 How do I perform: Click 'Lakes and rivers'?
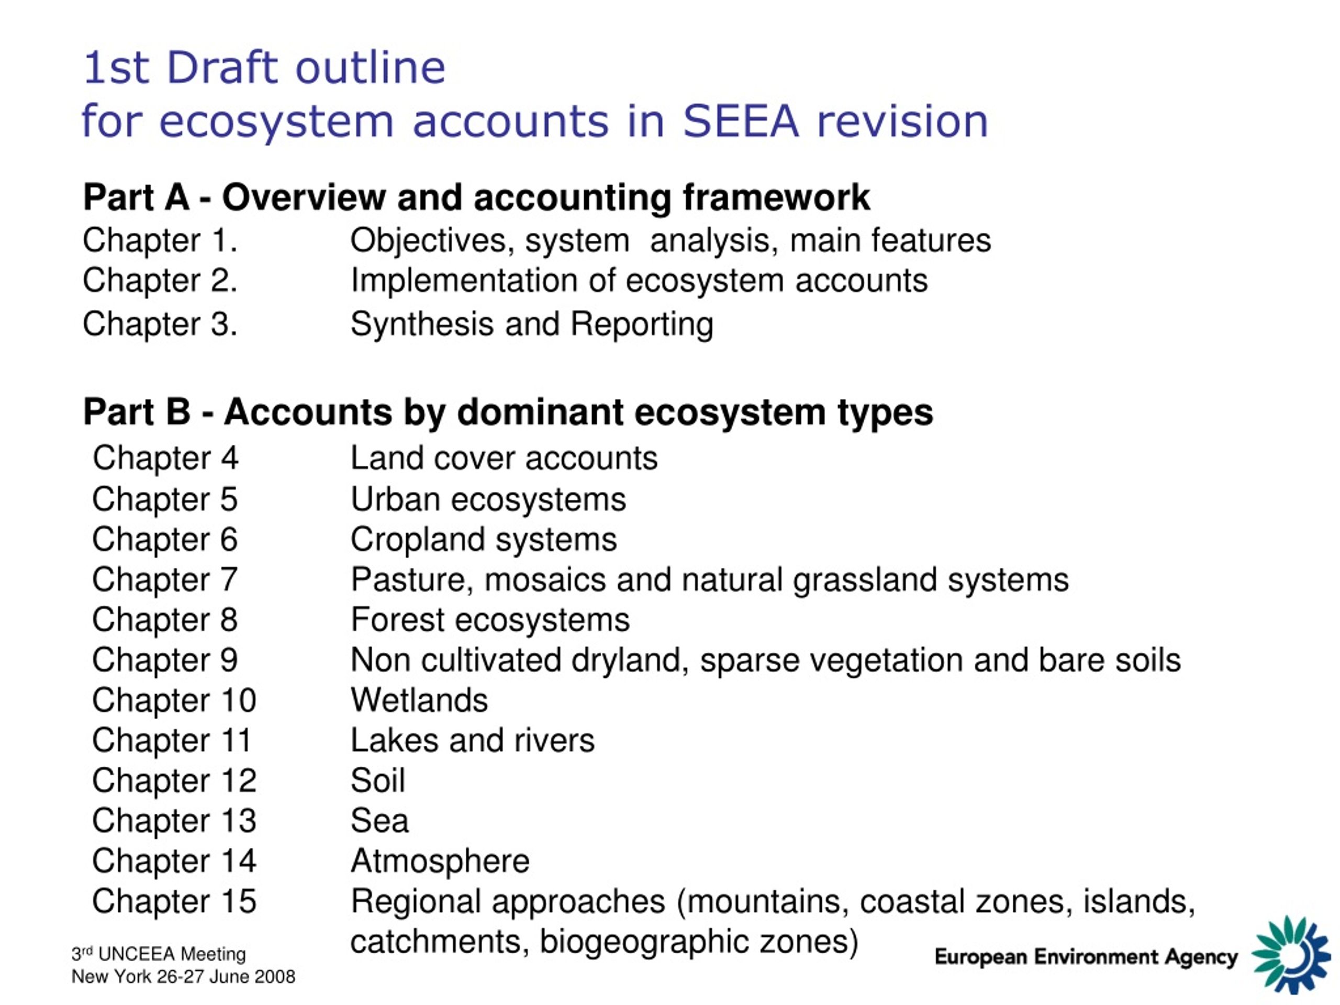pos(473,741)
